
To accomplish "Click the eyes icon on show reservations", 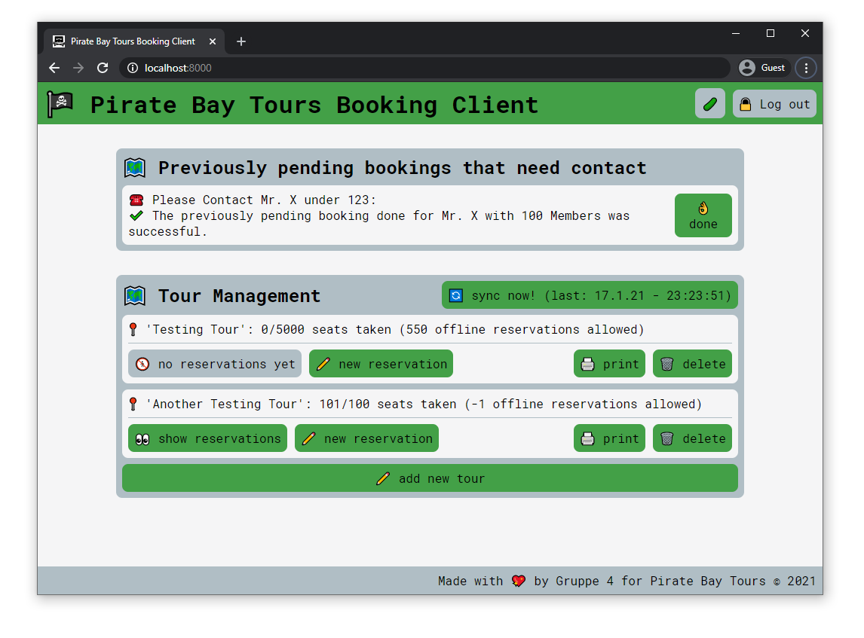I will pyautogui.click(x=142, y=438).
